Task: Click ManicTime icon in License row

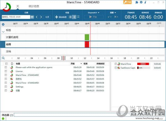Action: tap(12, 71)
